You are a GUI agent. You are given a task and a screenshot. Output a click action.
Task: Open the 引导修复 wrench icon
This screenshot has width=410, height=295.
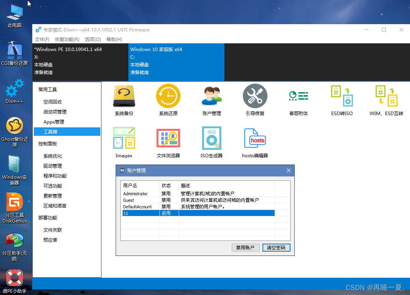pyautogui.click(x=255, y=96)
